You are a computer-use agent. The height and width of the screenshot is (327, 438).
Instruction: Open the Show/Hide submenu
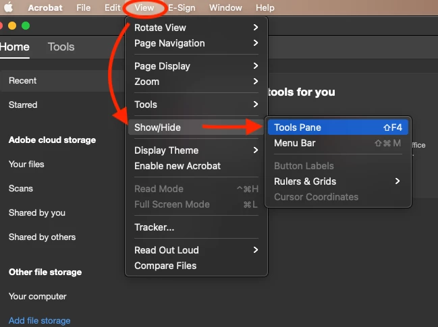point(196,127)
